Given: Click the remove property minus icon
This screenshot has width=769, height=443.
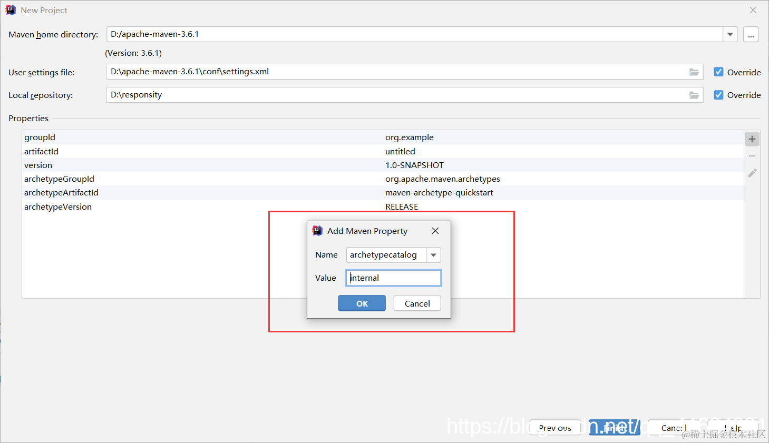Looking at the screenshot, I should [752, 156].
